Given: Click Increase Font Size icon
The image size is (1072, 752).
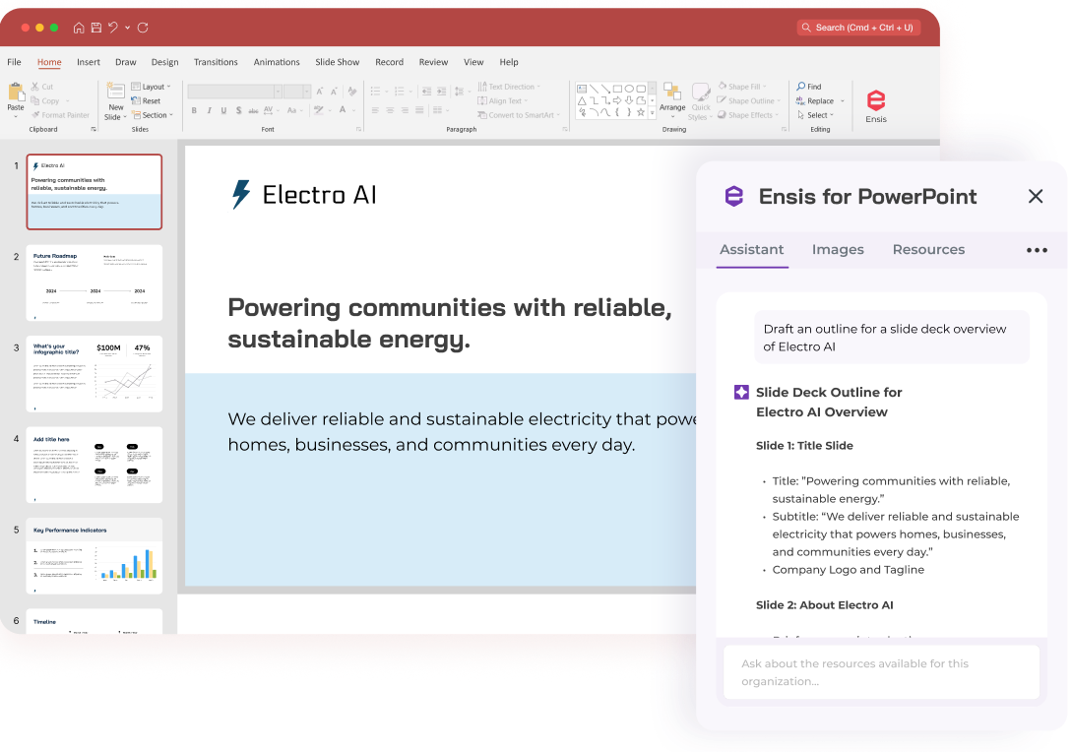Looking at the screenshot, I should tap(319, 92).
